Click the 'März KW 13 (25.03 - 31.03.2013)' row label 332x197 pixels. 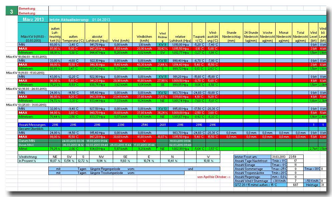(26, 105)
